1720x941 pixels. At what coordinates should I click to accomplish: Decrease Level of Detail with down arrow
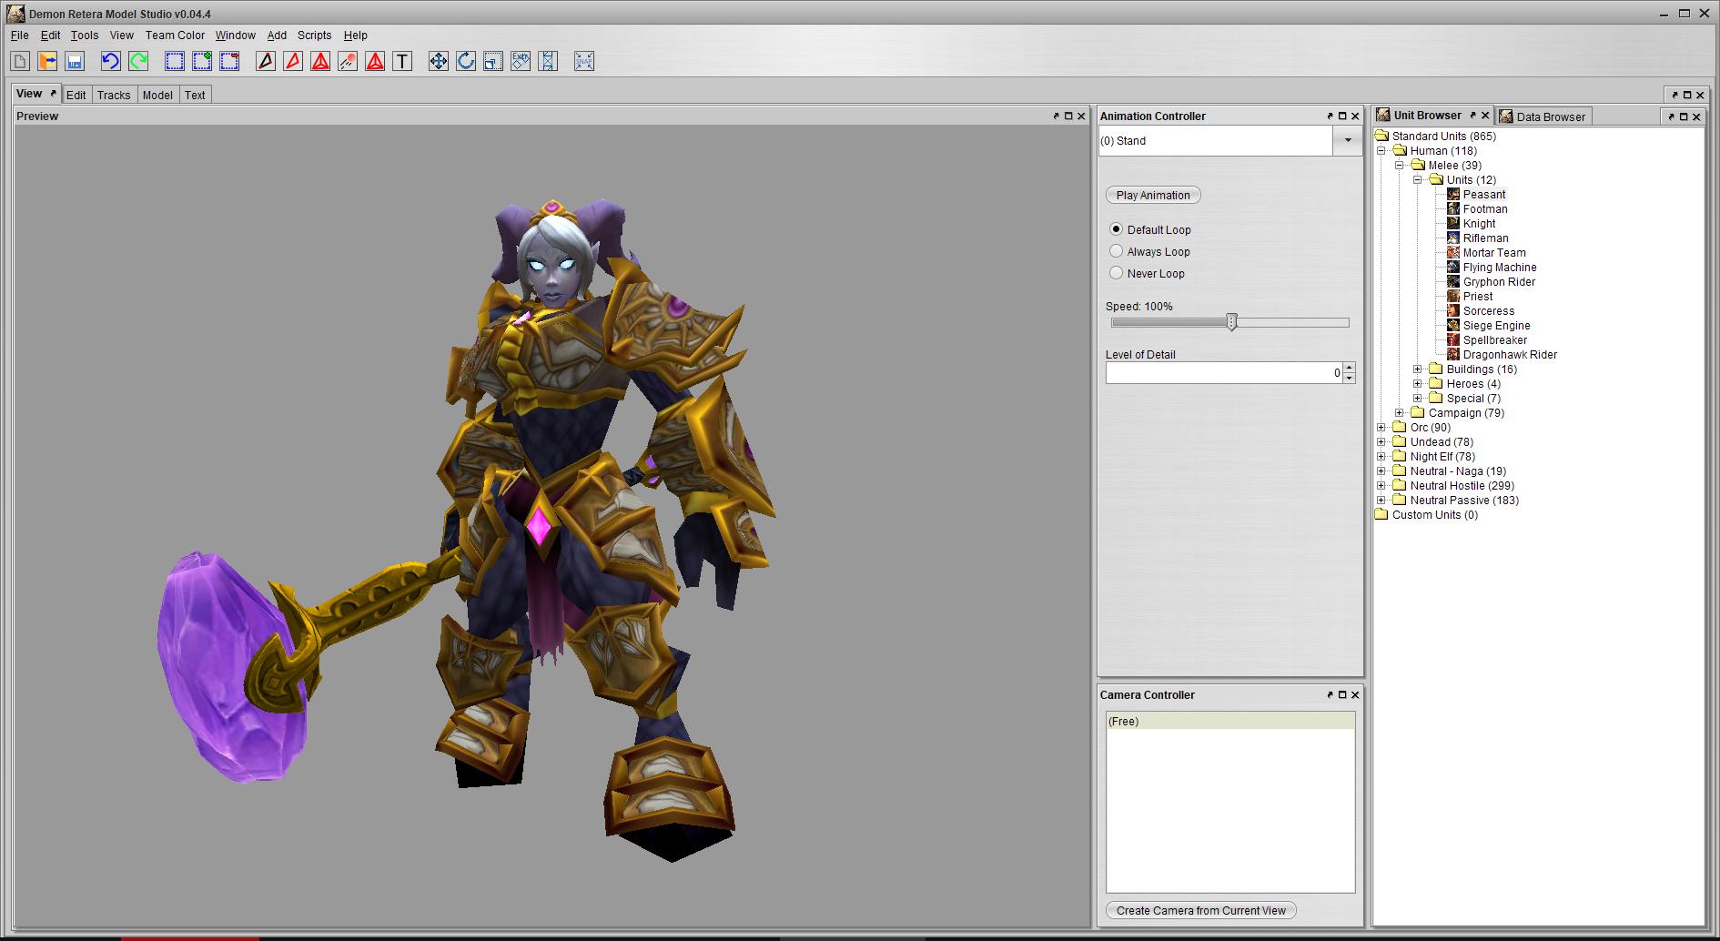[x=1349, y=378]
